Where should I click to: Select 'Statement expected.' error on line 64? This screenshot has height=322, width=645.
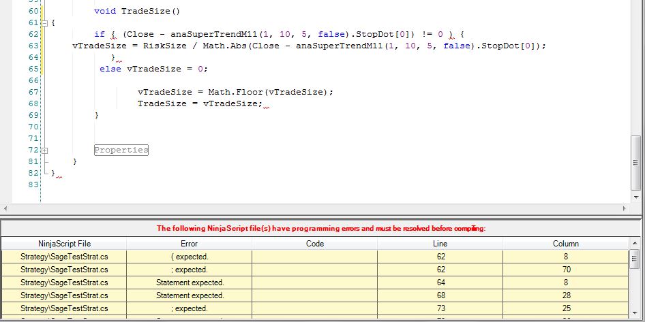coord(315,283)
